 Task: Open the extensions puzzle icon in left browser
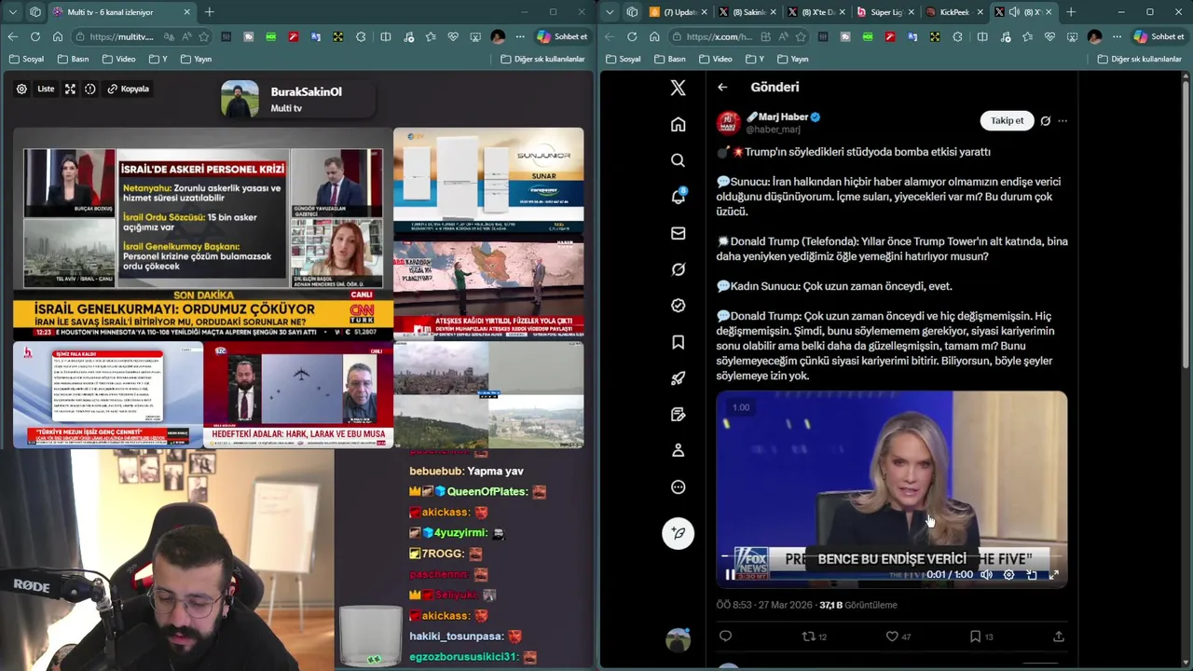pyautogui.click(x=361, y=36)
